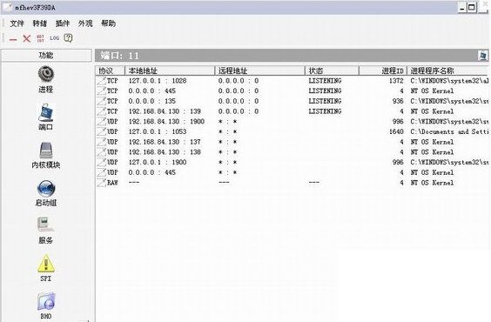Select UDP row 0.0.0.0 : 445
The image size is (491, 322).
(x=293, y=172)
